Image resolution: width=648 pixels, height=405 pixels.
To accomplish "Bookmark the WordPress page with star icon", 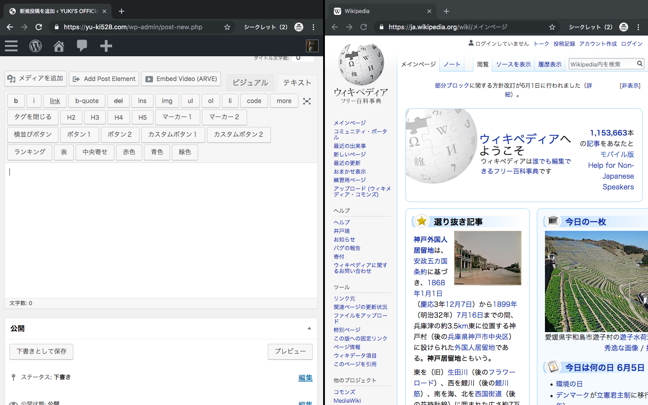I will 227,27.
